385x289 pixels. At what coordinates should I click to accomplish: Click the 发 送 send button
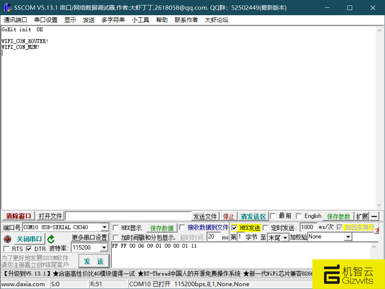tap(94, 261)
